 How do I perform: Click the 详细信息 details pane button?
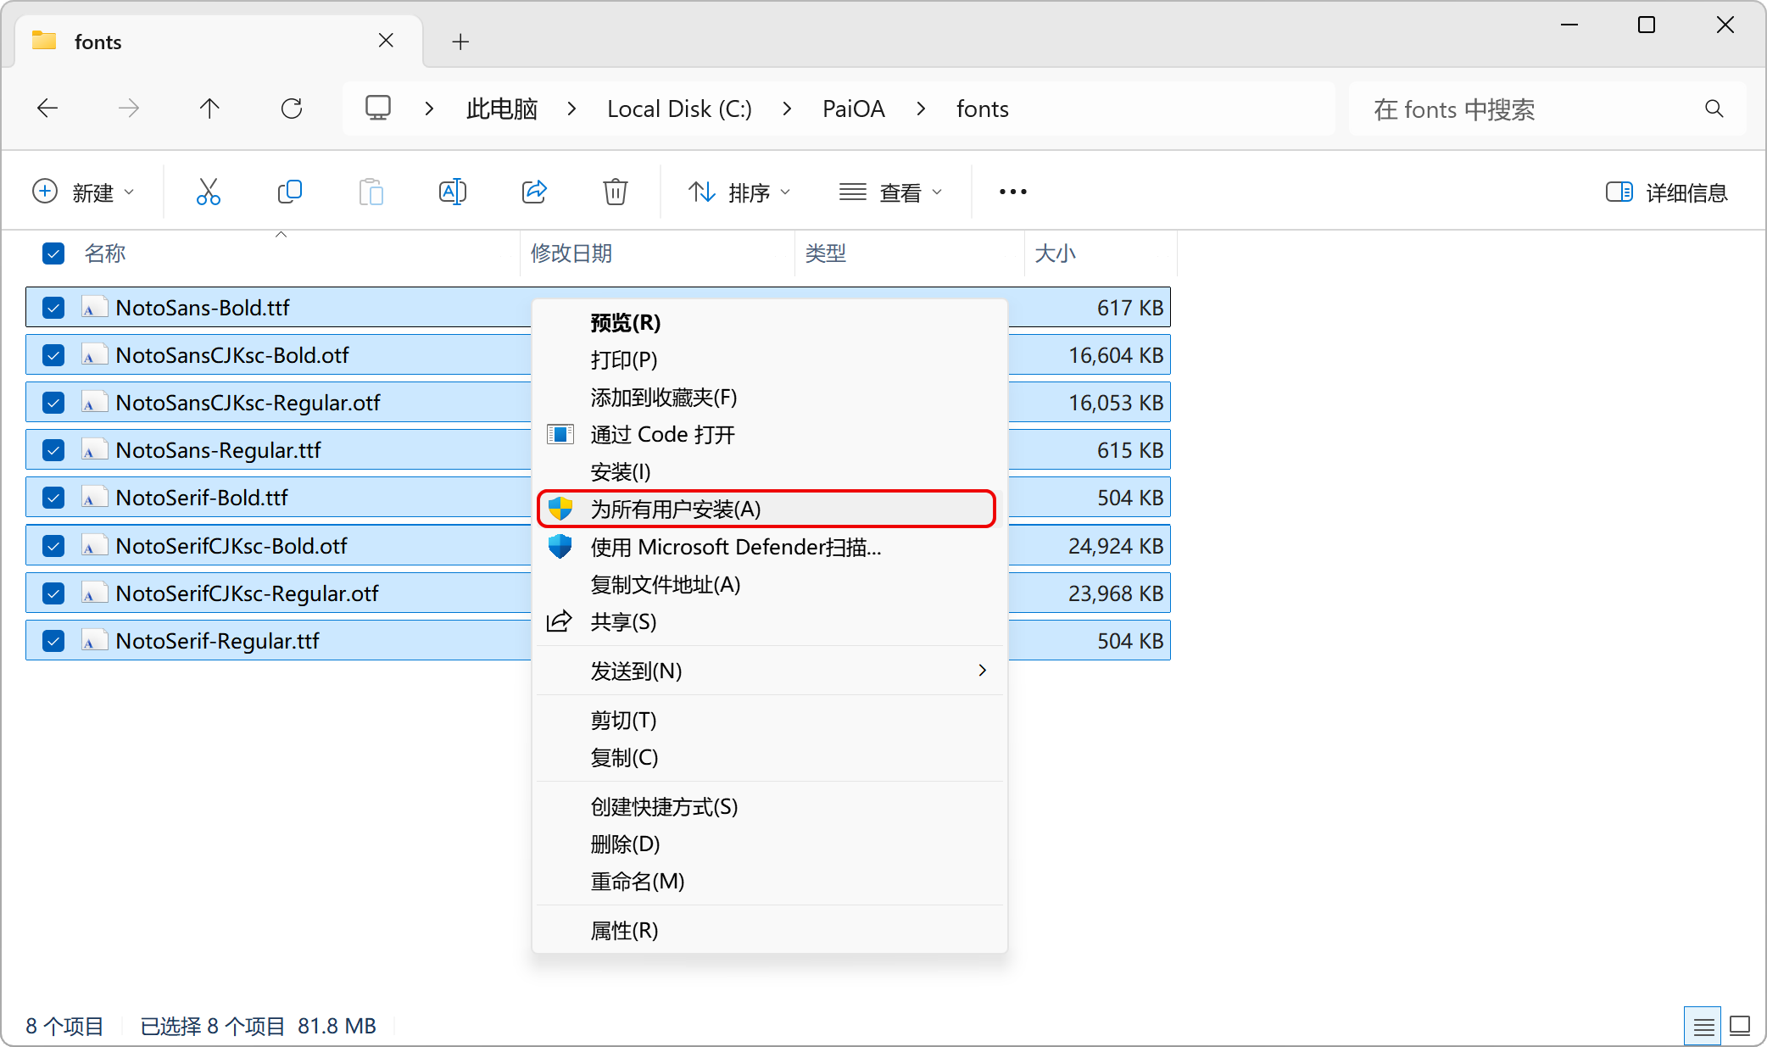click(x=1667, y=192)
